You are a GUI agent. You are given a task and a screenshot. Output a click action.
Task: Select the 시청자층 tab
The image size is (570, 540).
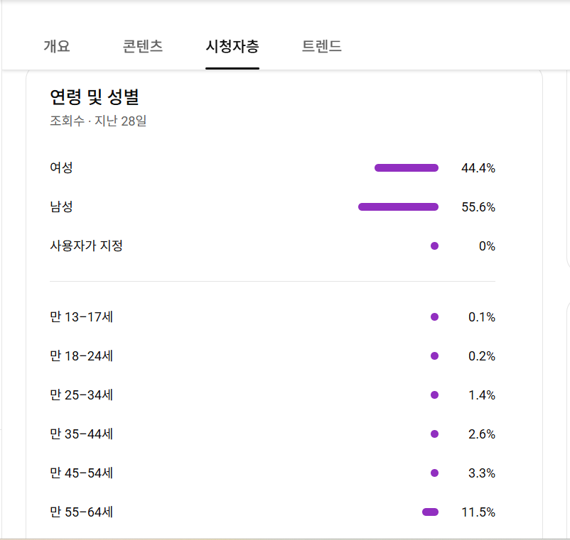[x=232, y=47]
